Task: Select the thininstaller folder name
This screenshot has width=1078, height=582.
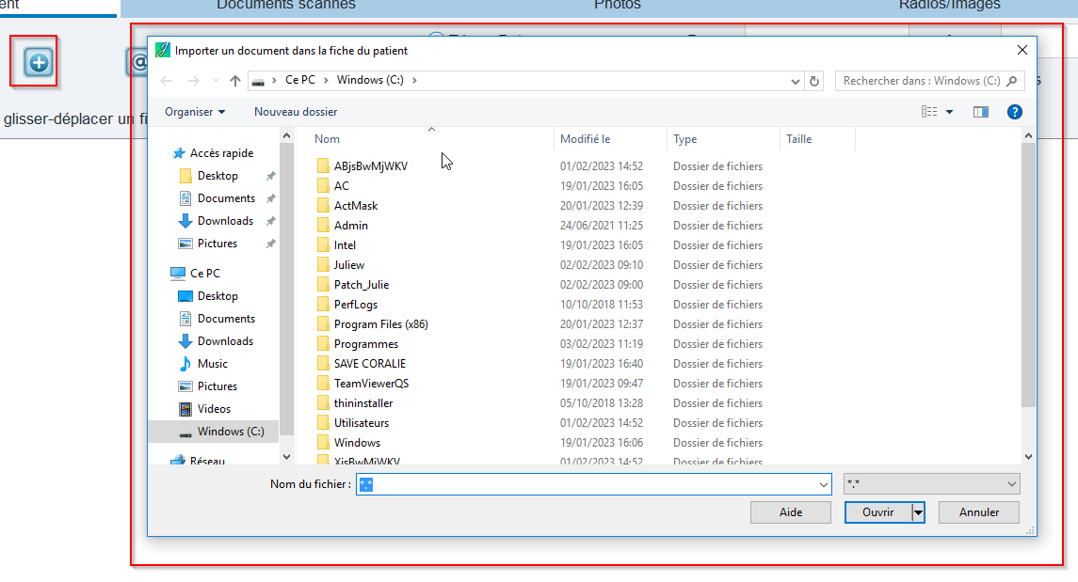Action: tap(363, 403)
